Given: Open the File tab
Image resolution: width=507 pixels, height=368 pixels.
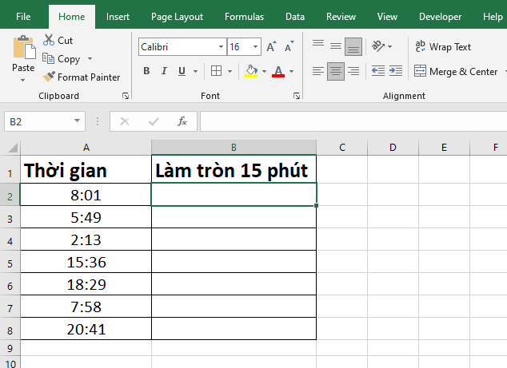Looking at the screenshot, I should point(23,17).
